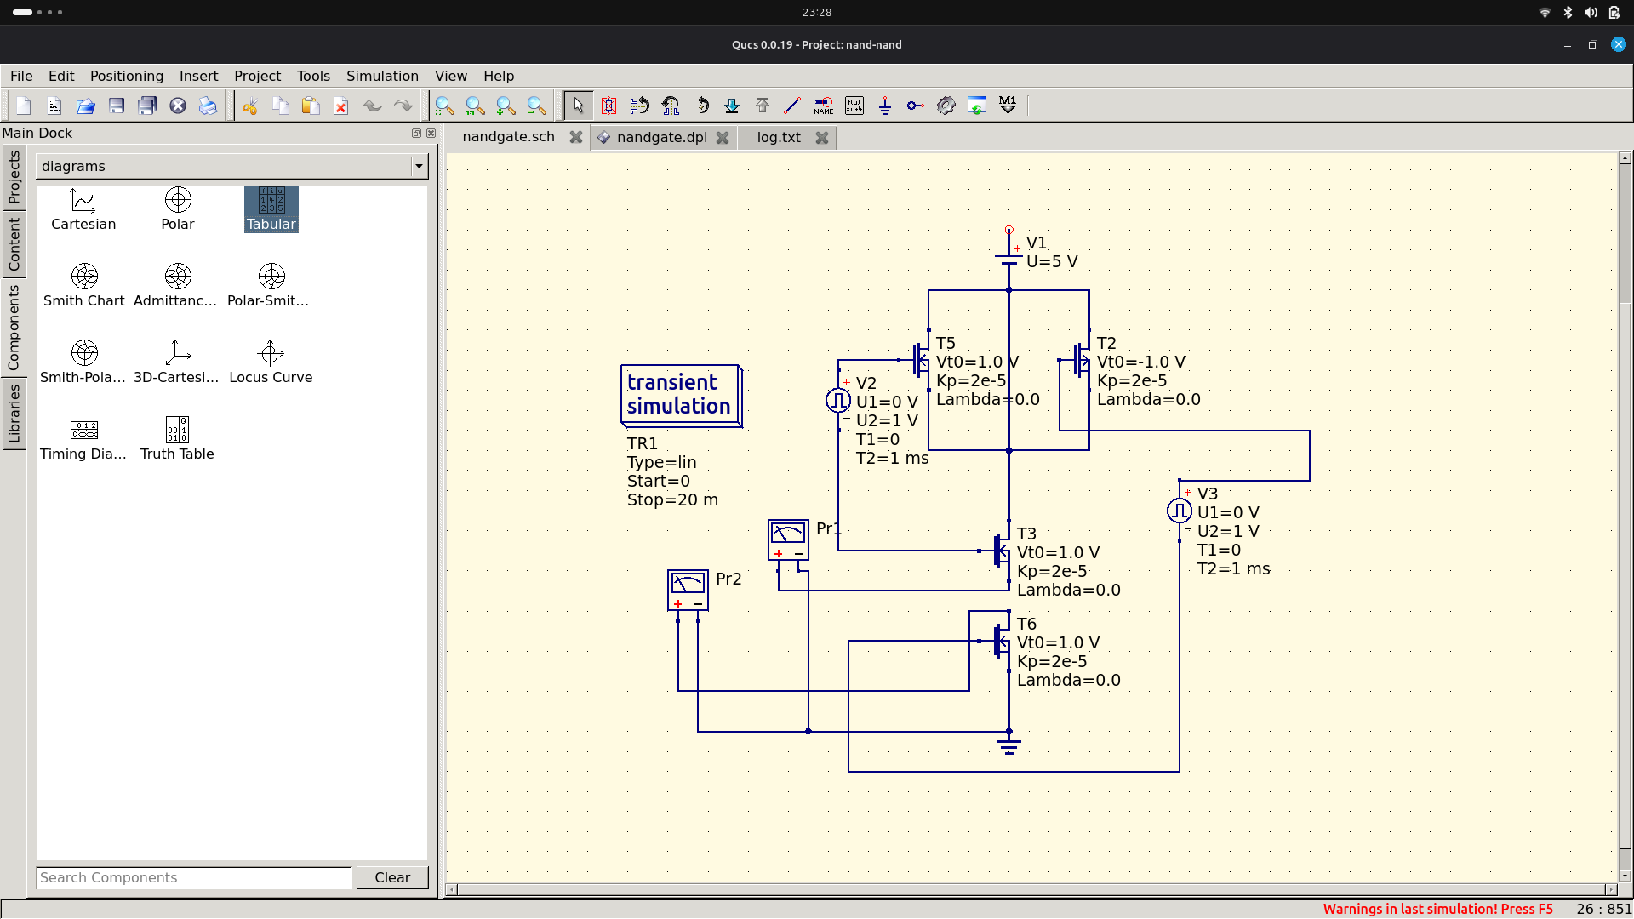The width and height of the screenshot is (1634, 919).
Task: Insert a ground symbol
Action: (885, 106)
